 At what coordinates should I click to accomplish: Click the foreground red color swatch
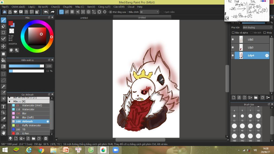(x=10, y=23)
